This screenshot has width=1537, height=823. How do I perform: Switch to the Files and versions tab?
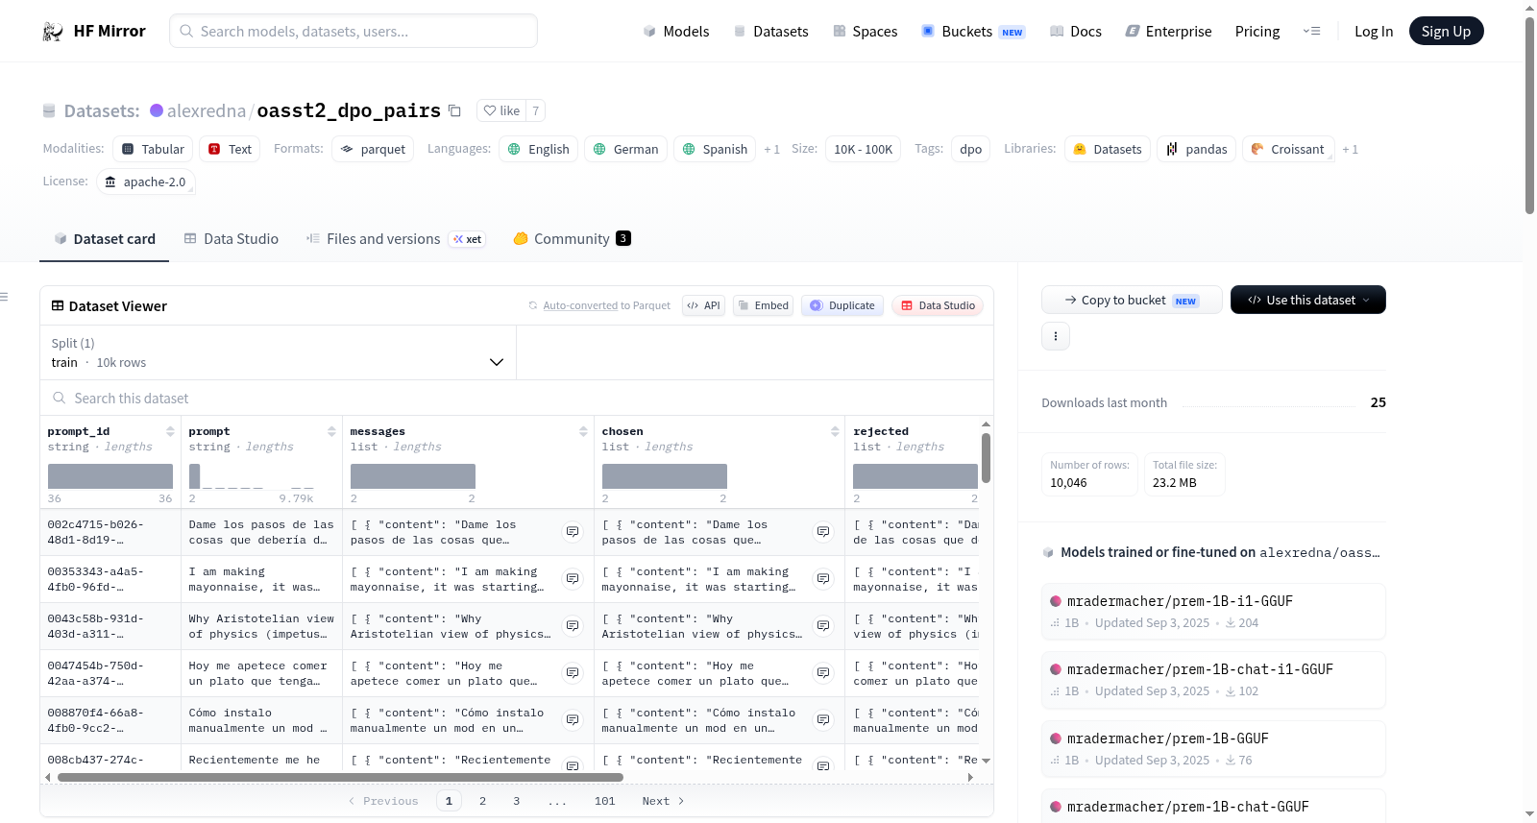click(x=395, y=239)
